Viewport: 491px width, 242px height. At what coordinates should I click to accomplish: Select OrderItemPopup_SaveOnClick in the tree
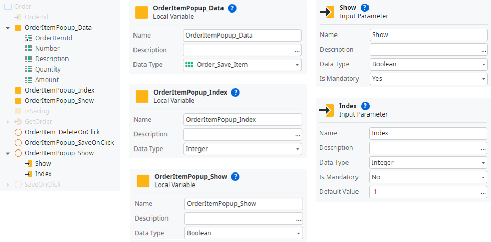pos(69,143)
